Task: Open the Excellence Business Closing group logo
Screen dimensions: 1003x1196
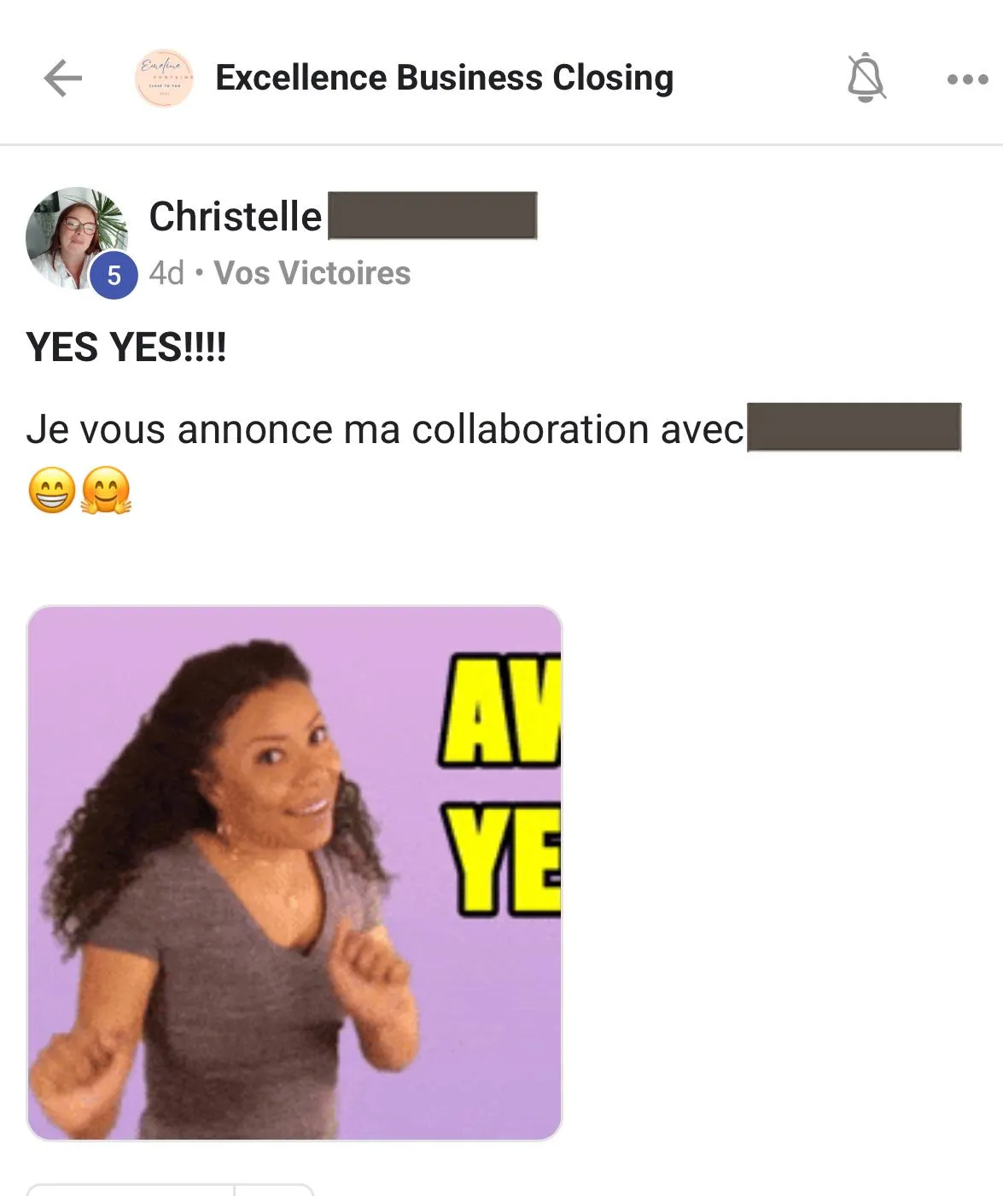Action: coord(164,79)
